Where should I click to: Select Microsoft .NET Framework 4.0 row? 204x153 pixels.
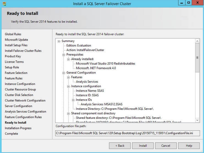coord(96,68)
